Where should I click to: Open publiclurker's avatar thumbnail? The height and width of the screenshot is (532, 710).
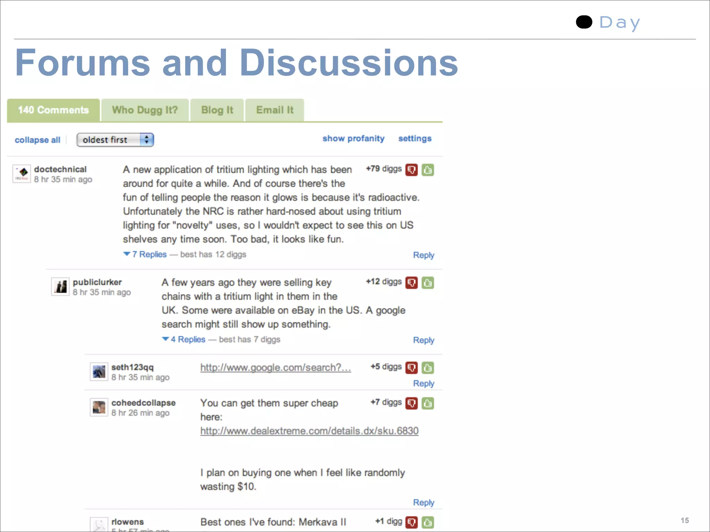60,286
